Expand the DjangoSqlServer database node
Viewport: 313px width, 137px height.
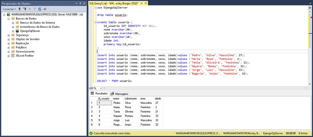click(13, 31)
